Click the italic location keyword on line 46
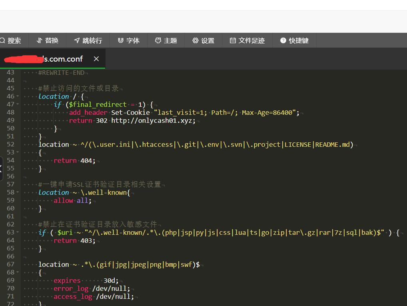407x306 pixels. [54, 96]
